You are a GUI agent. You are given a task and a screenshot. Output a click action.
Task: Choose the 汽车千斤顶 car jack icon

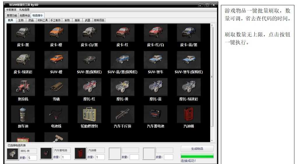[x=122, y=114]
